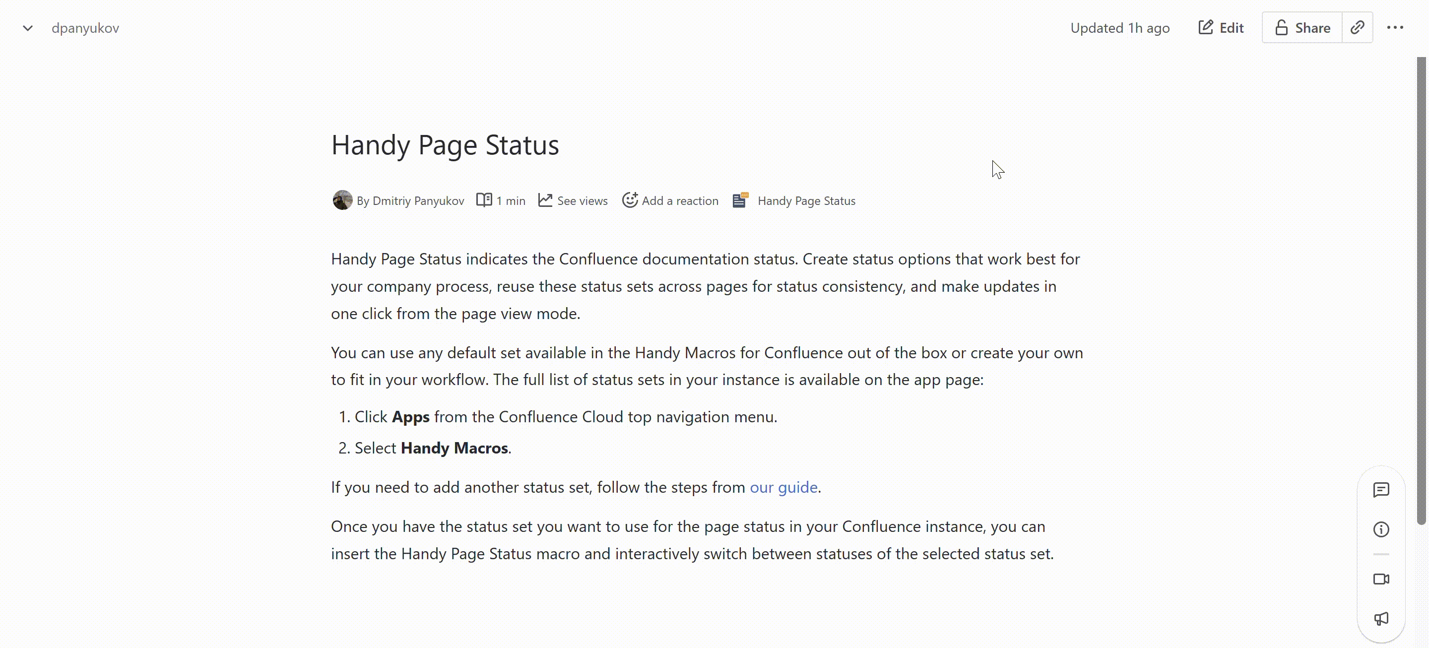Screen dimensions: 1429x648
Task: Open Dmitriy Panyukov author profile avatar
Action: pos(342,200)
